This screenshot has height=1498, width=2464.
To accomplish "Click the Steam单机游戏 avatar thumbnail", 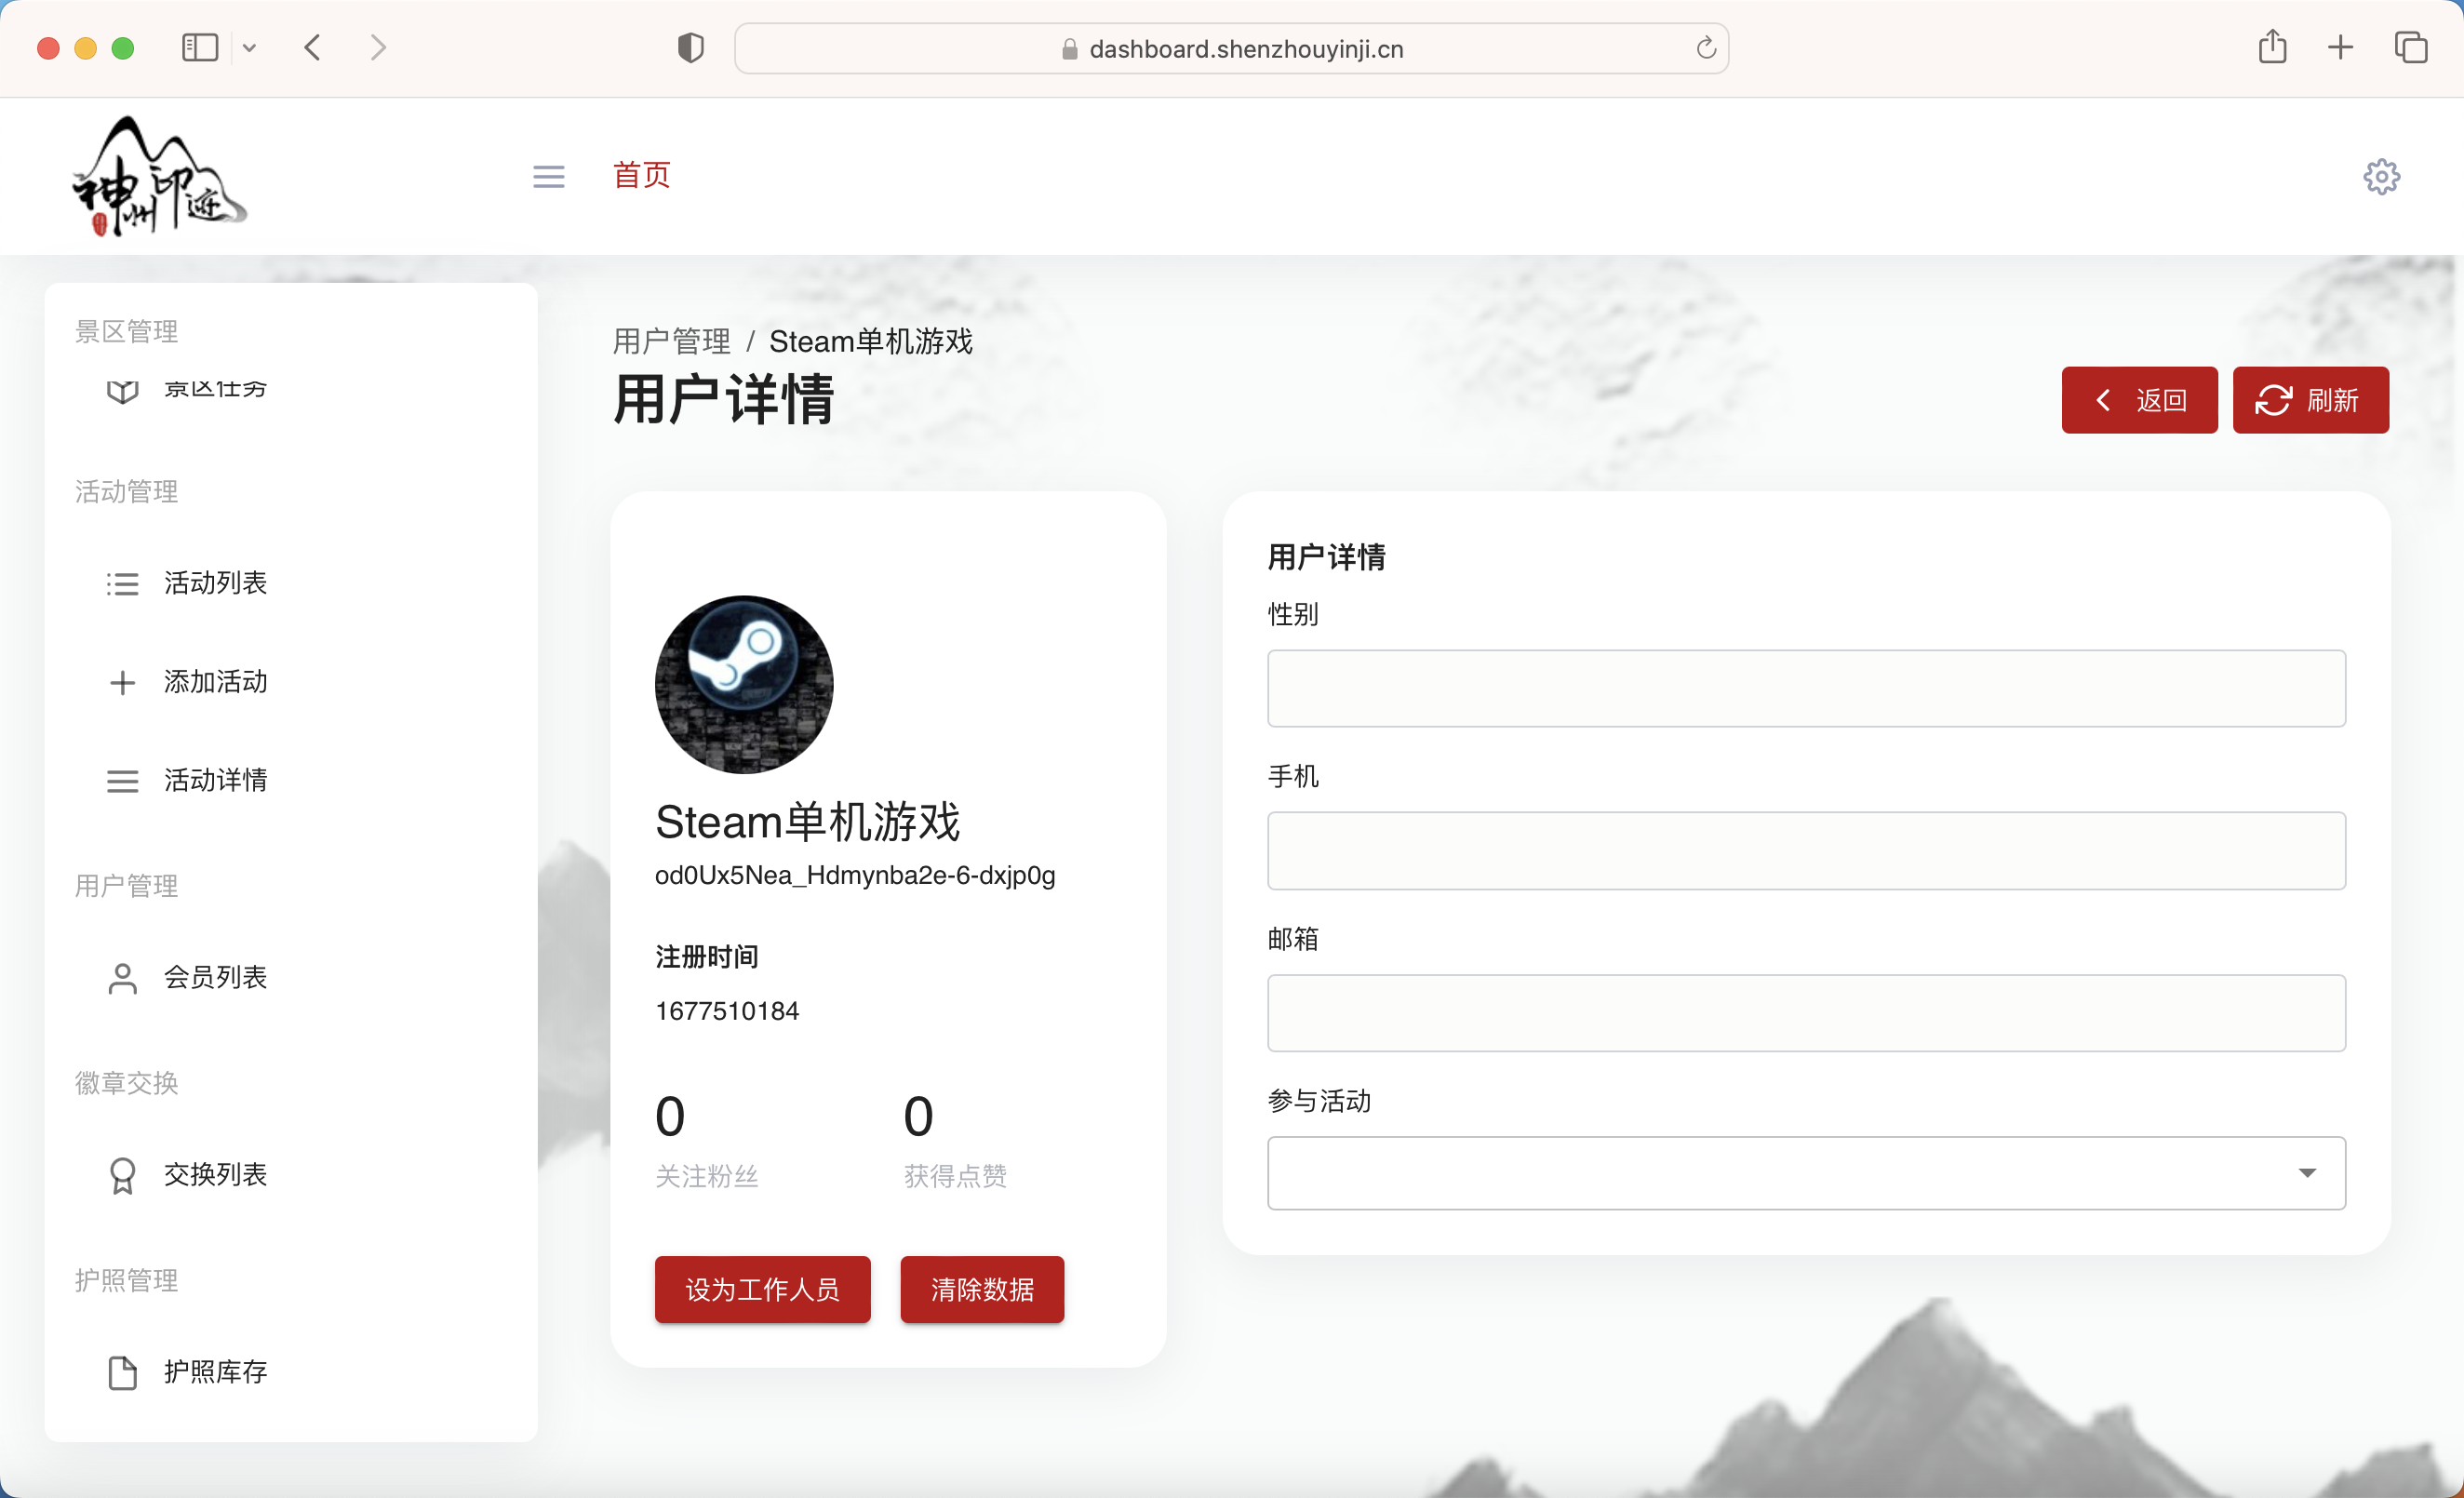I will click(743, 684).
